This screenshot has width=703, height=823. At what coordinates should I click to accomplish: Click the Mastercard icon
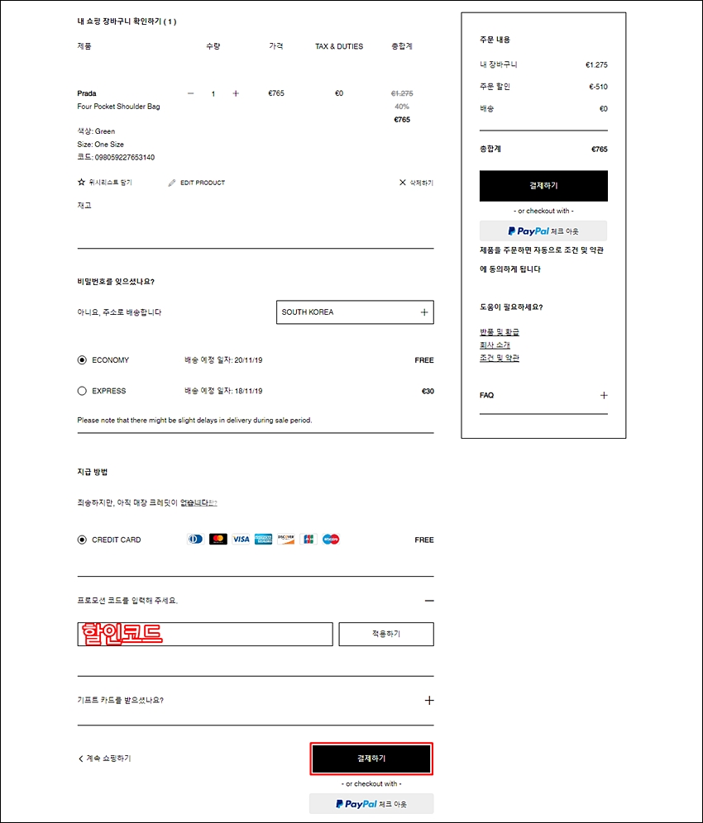(x=218, y=539)
